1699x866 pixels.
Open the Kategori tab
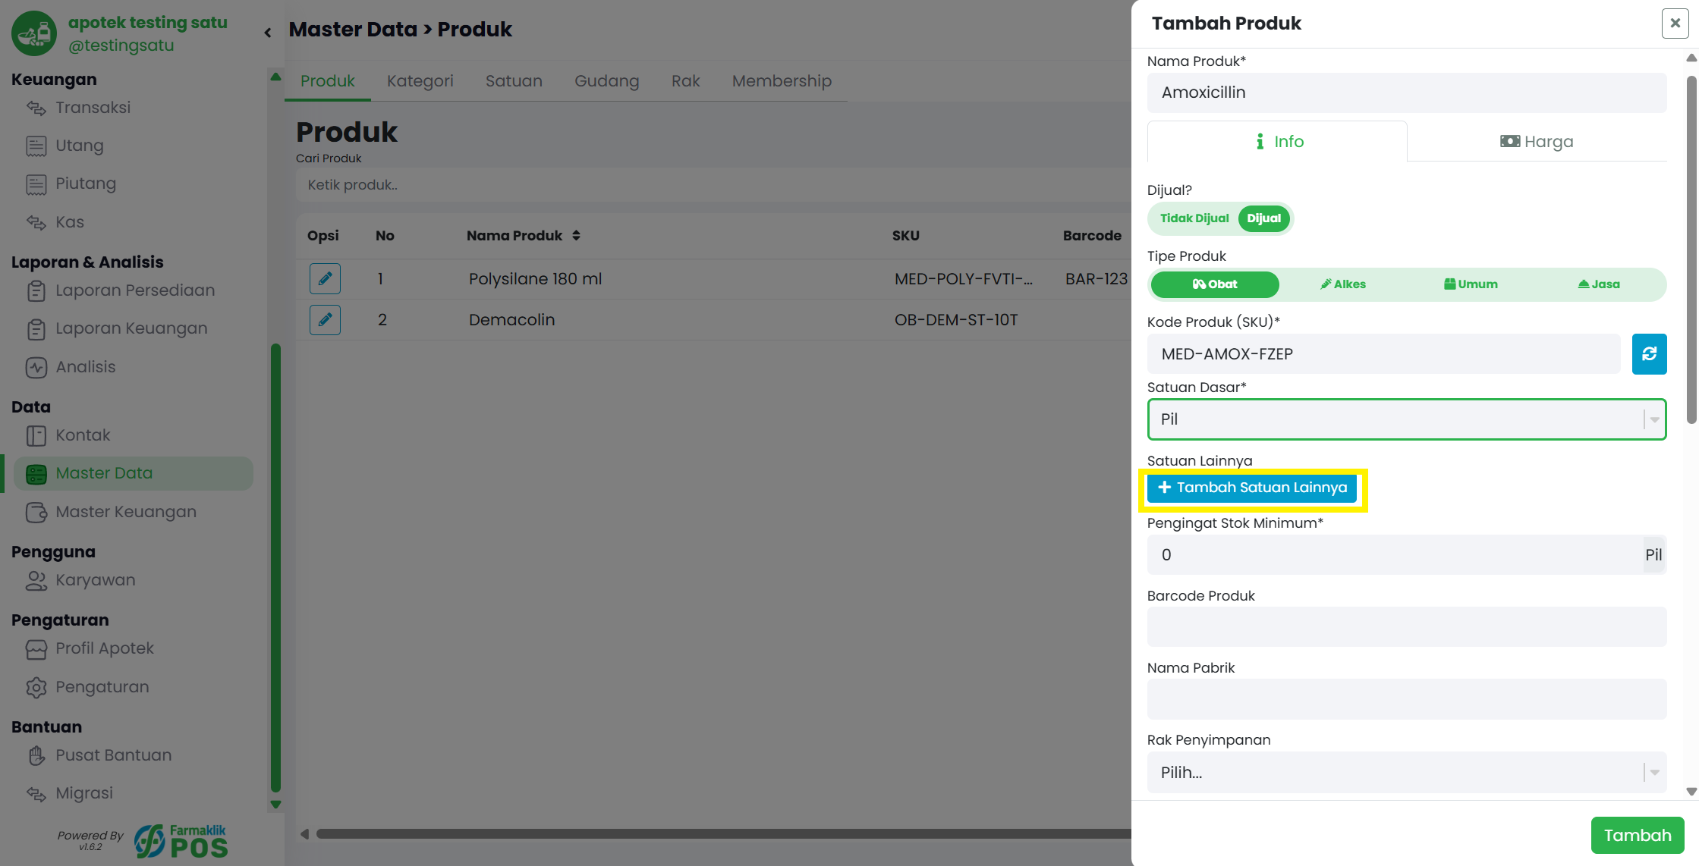pyautogui.click(x=420, y=81)
